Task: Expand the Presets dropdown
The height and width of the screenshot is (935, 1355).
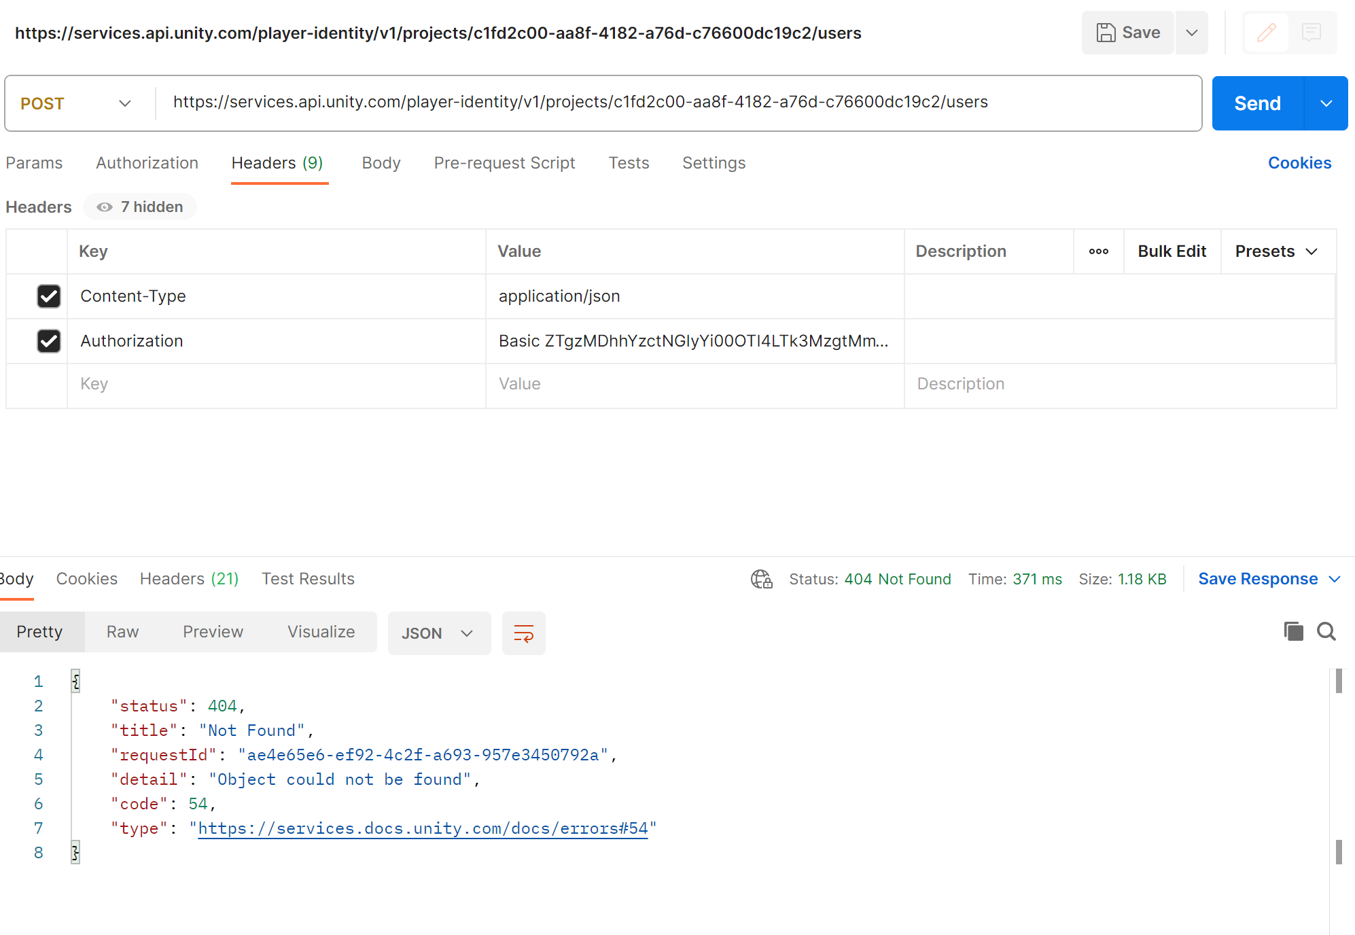Action: click(x=1277, y=251)
